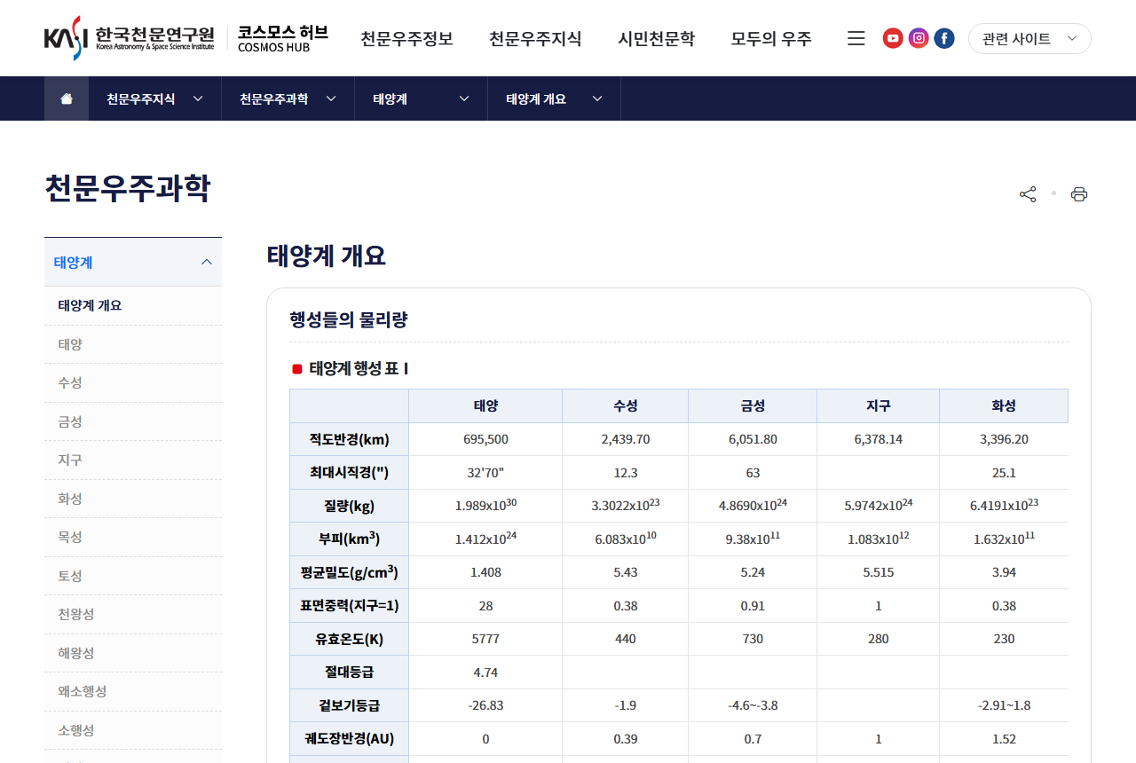
Task: Open the 토성 sidebar link
Action: click(133, 576)
